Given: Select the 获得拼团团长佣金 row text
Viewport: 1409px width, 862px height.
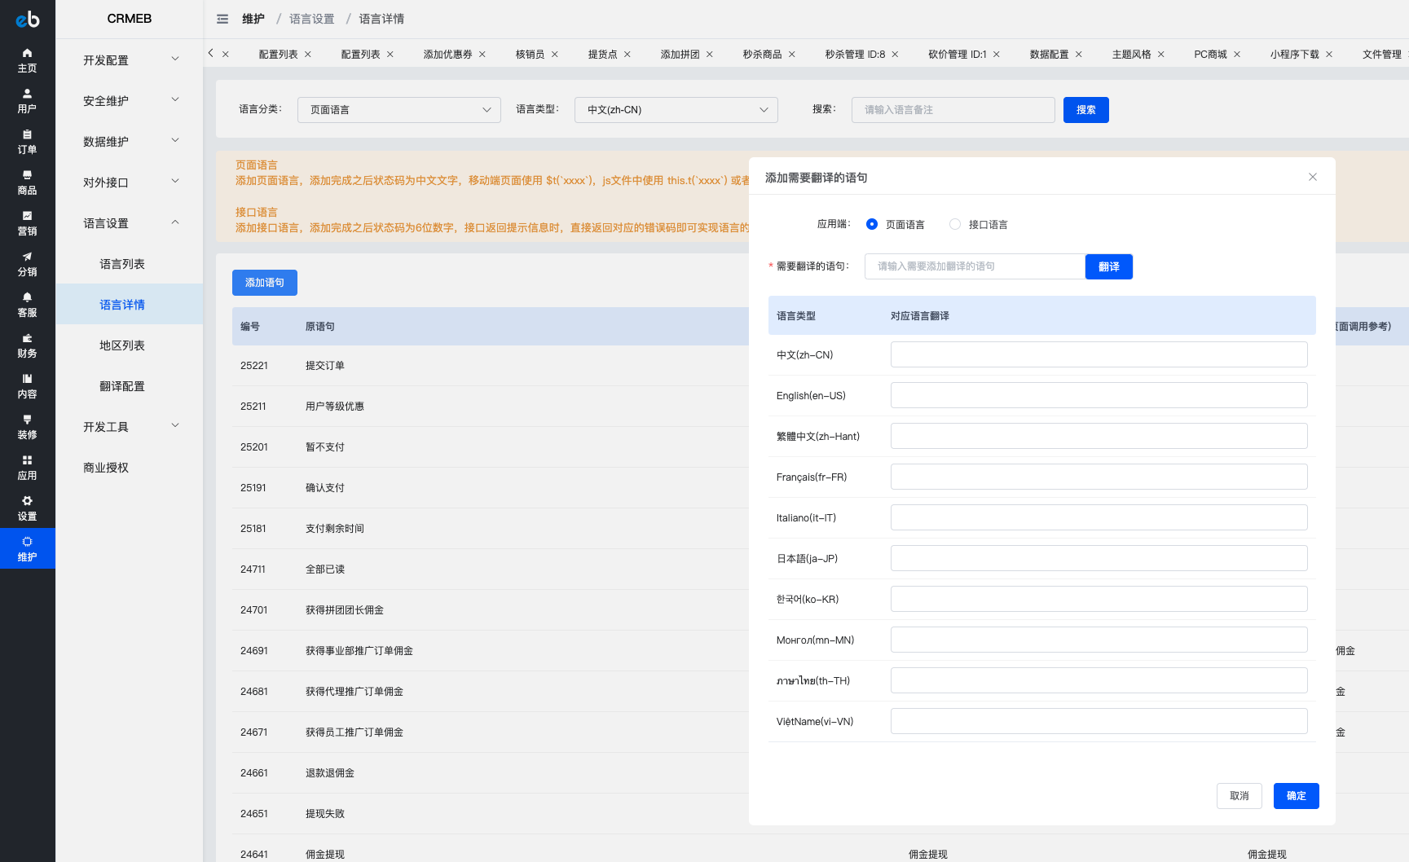Looking at the screenshot, I should (345, 610).
